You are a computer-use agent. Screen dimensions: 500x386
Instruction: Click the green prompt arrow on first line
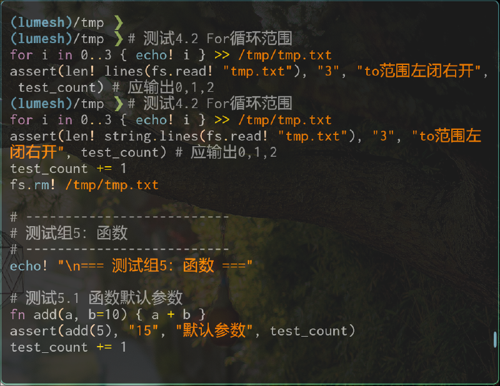[119, 22]
